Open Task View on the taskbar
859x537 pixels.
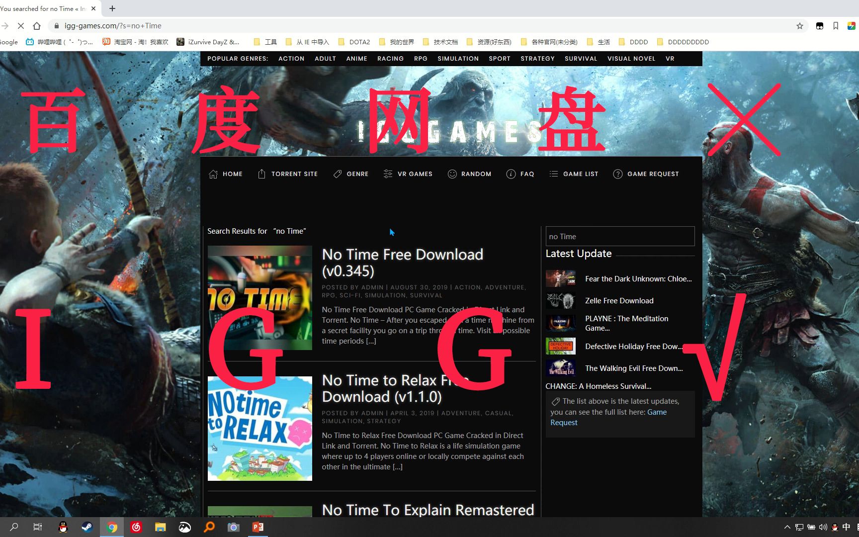point(38,527)
